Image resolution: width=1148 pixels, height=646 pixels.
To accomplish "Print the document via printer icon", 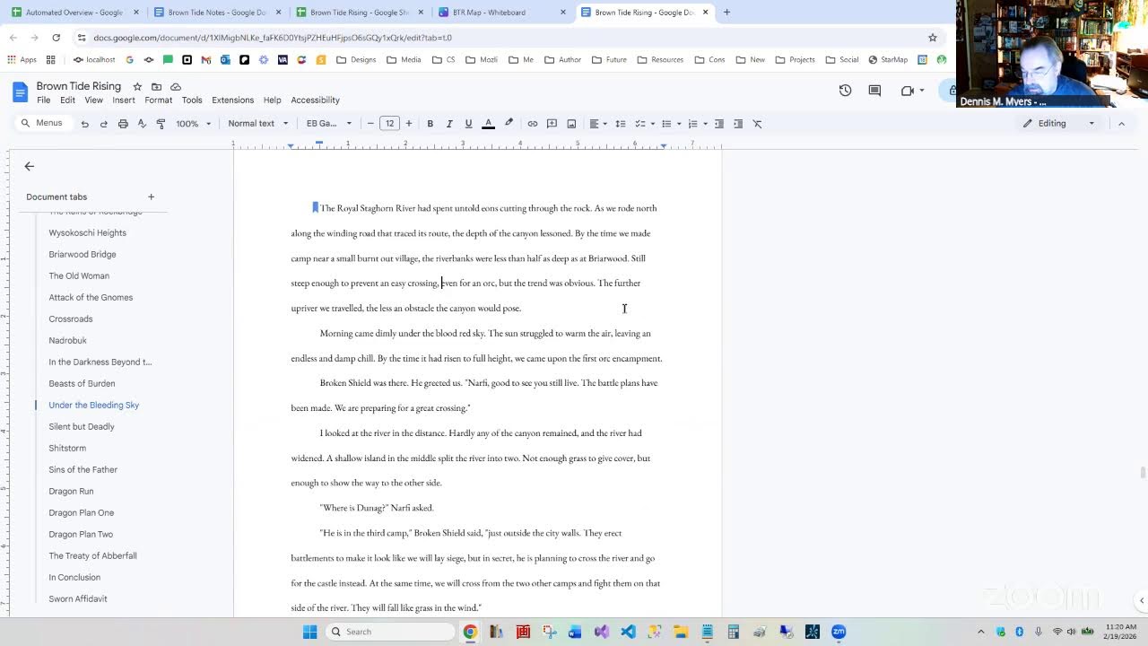I will pos(123,124).
